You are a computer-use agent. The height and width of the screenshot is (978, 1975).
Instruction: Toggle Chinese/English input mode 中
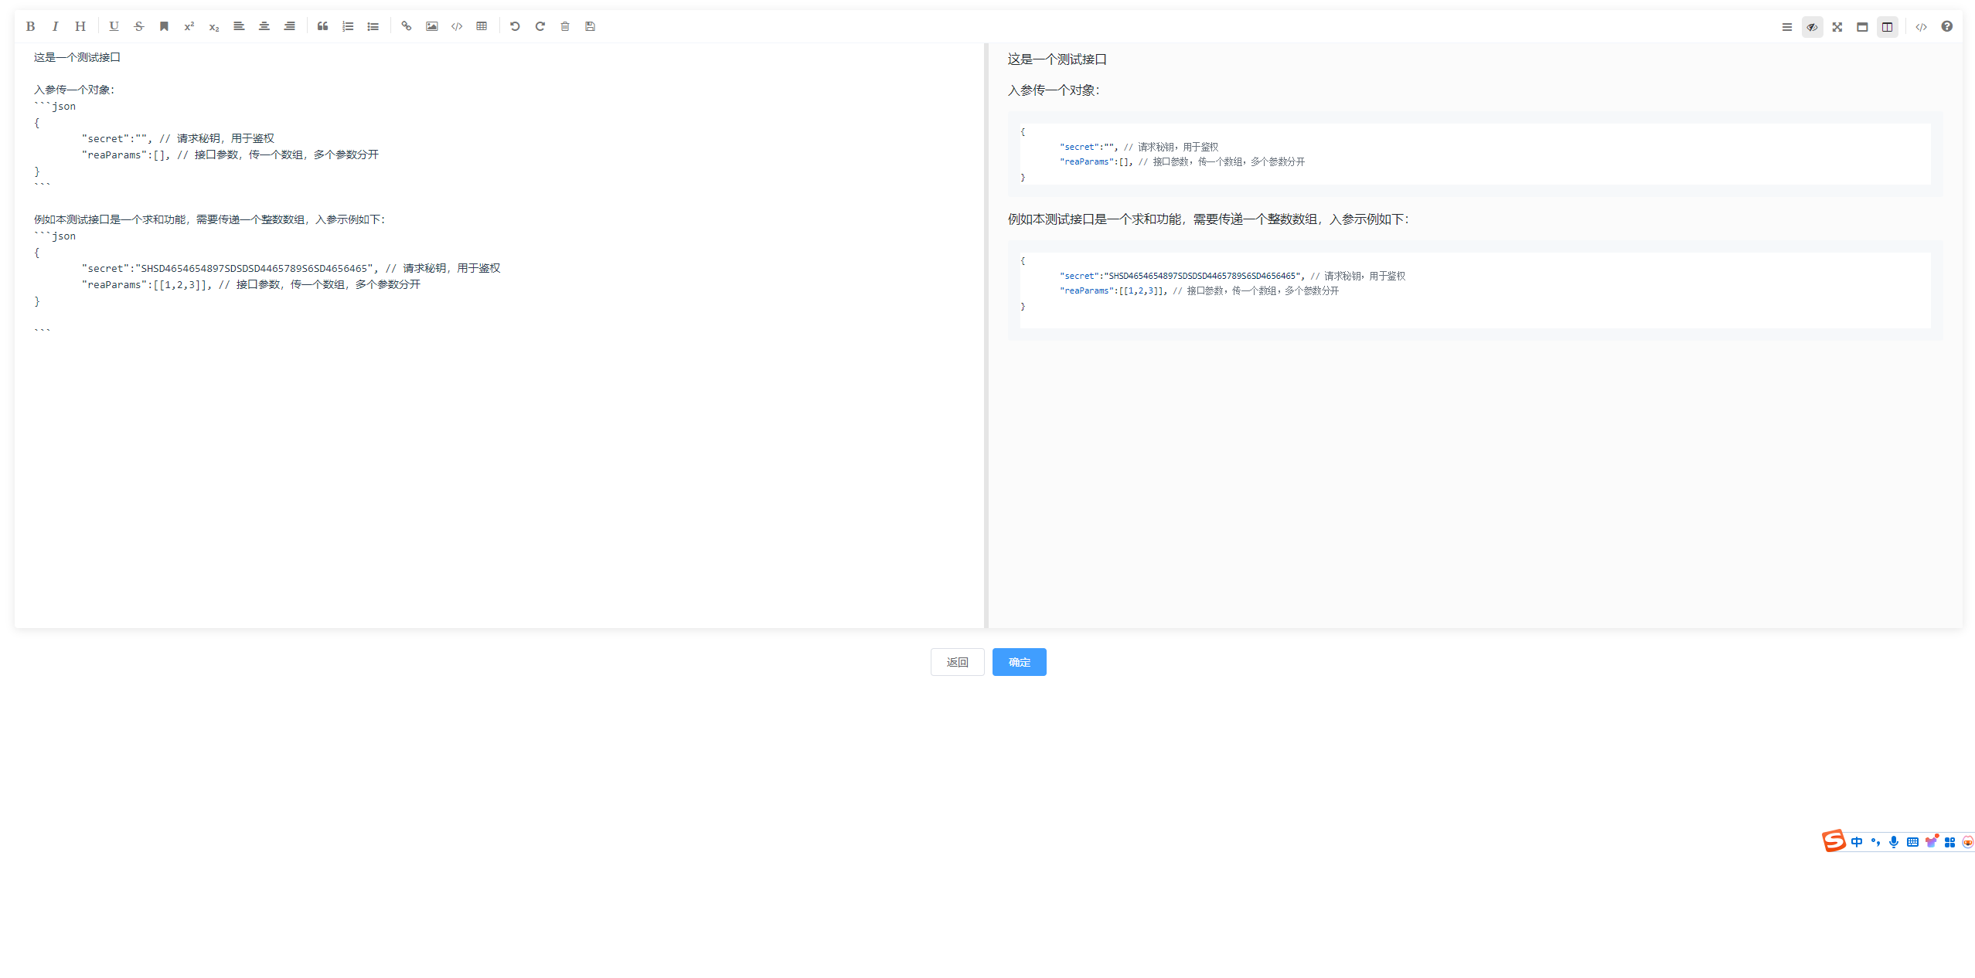(x=1857, y=842)
